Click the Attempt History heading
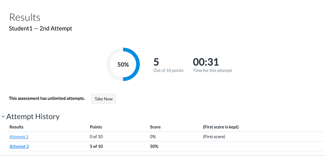Screen dimensions: 325x156 [33, 117]
